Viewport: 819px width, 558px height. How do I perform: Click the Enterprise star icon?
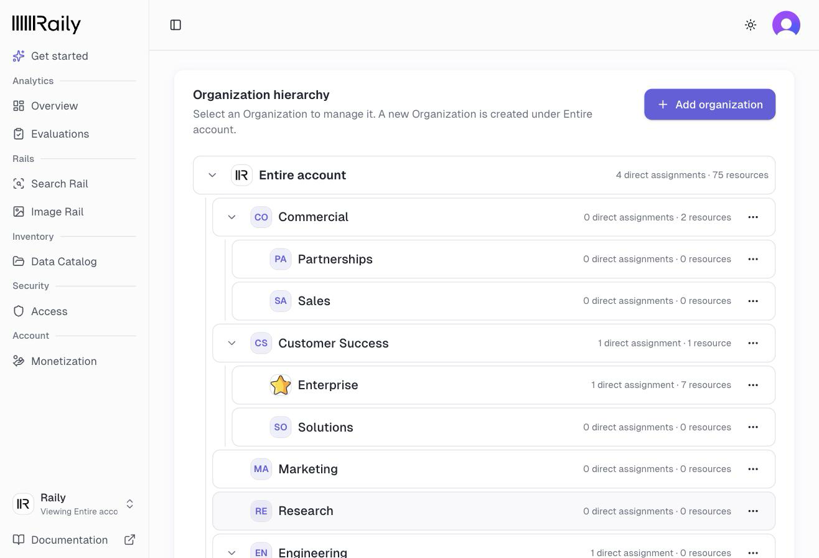(x=281, y=385)
